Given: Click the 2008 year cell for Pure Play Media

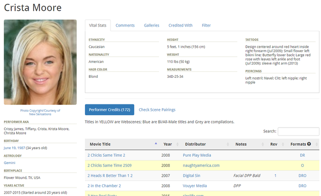Looking at the screenshot, I should point(165,155).
